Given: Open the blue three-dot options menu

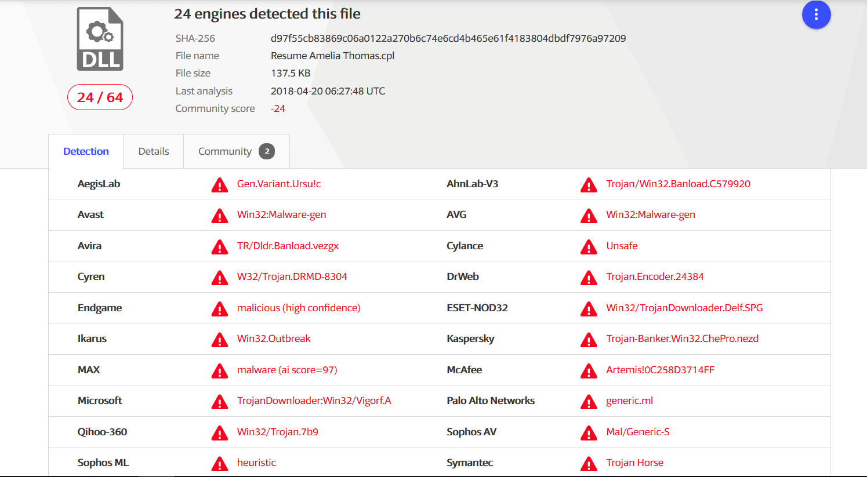Looking at the screenshot, I should [816, 14].
